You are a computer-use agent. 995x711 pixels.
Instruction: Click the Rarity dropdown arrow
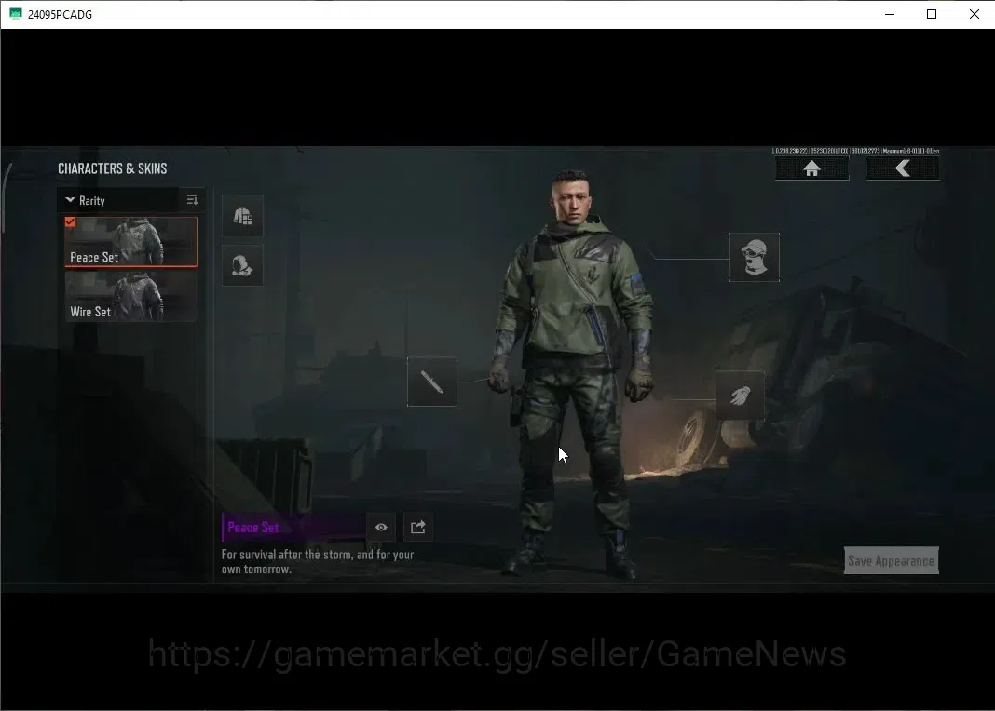tap(70, 200)
